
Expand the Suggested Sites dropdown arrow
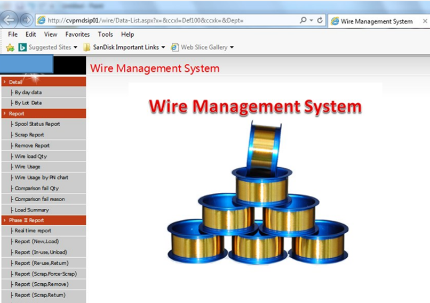coord(75,47)
